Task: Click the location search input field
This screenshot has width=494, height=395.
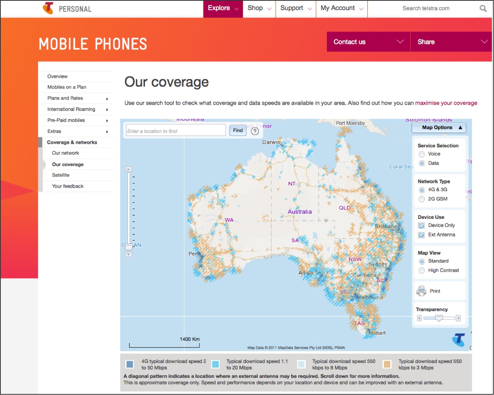Action: (x=175, y=130)
